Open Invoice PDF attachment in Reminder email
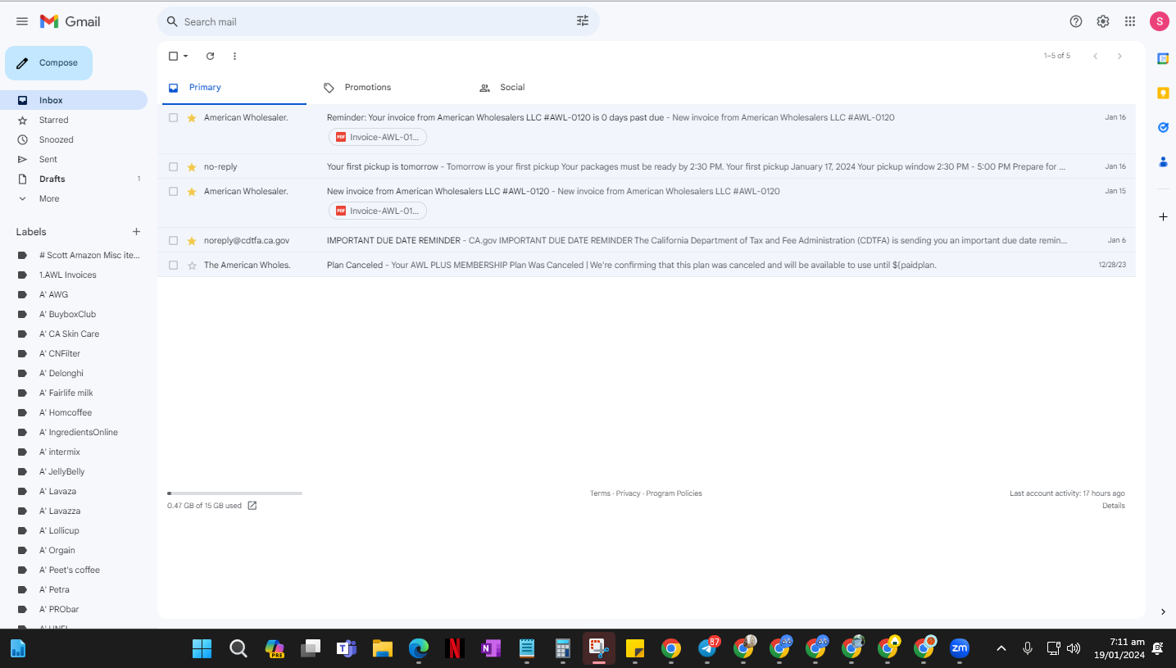This screenshot has height=668, width=1176. click(x=378, y=137)
